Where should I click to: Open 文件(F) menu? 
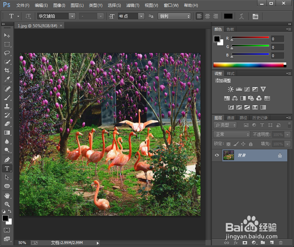coord(23,5)
